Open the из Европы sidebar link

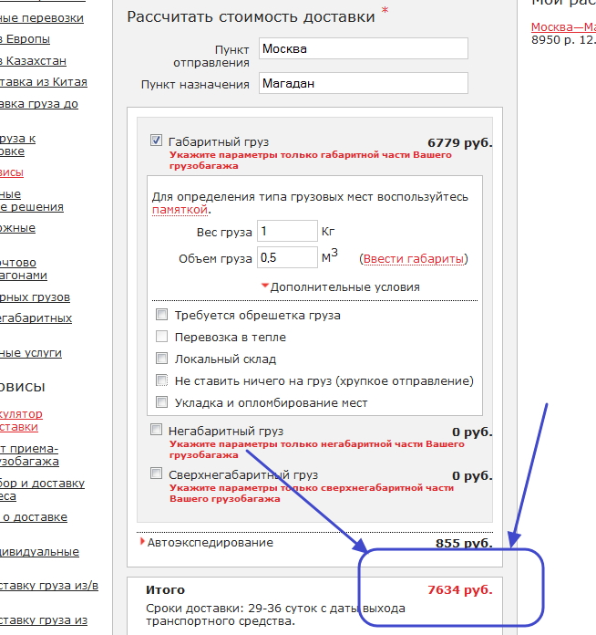(26, 39)
